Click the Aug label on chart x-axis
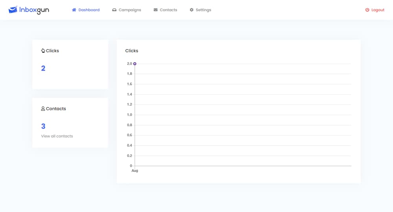 point(135,171)
